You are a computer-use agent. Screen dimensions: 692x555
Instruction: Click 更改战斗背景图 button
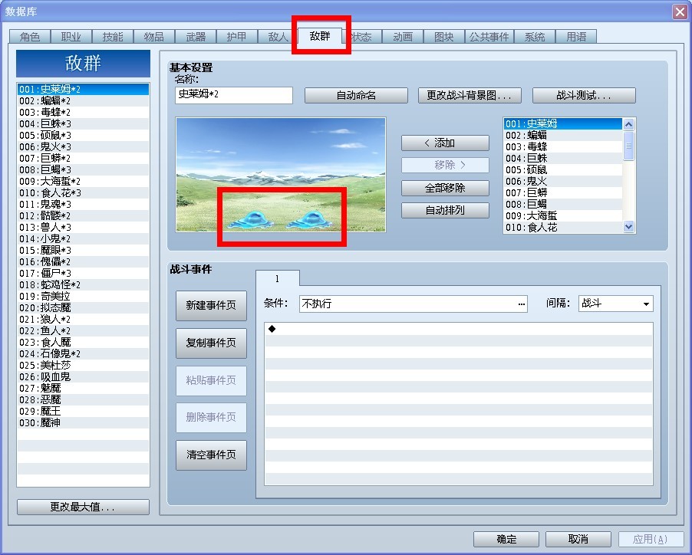(470, 95)
